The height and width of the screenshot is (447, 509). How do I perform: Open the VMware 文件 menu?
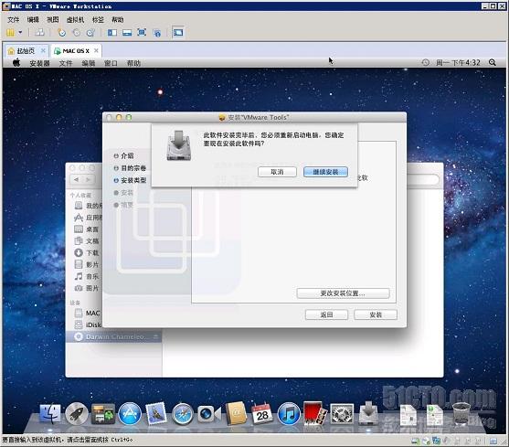[14, 20]
